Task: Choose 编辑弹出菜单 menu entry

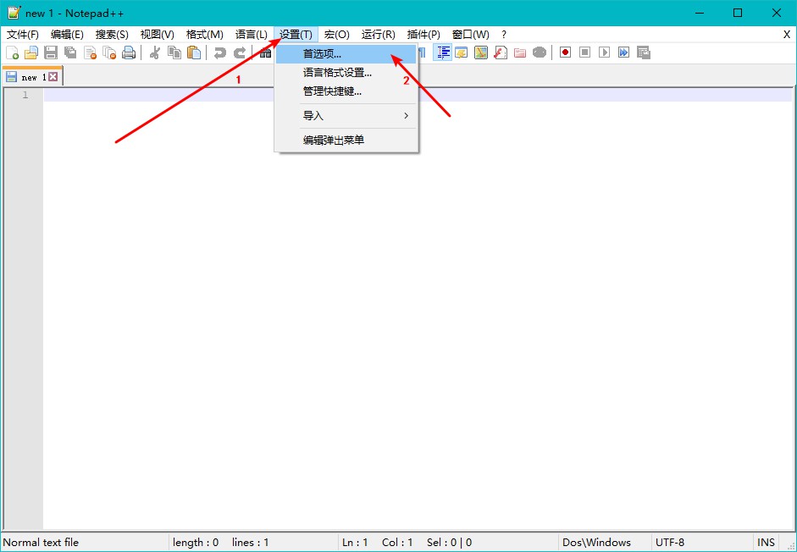Action: tap(346, 140)
